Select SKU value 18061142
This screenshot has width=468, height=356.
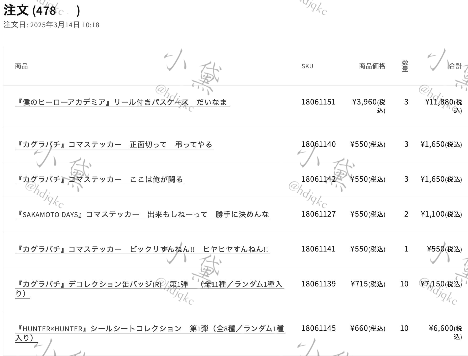click(318, 179)
